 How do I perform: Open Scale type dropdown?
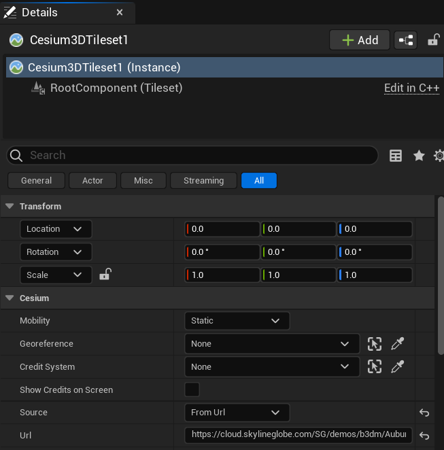click(56, 275)
